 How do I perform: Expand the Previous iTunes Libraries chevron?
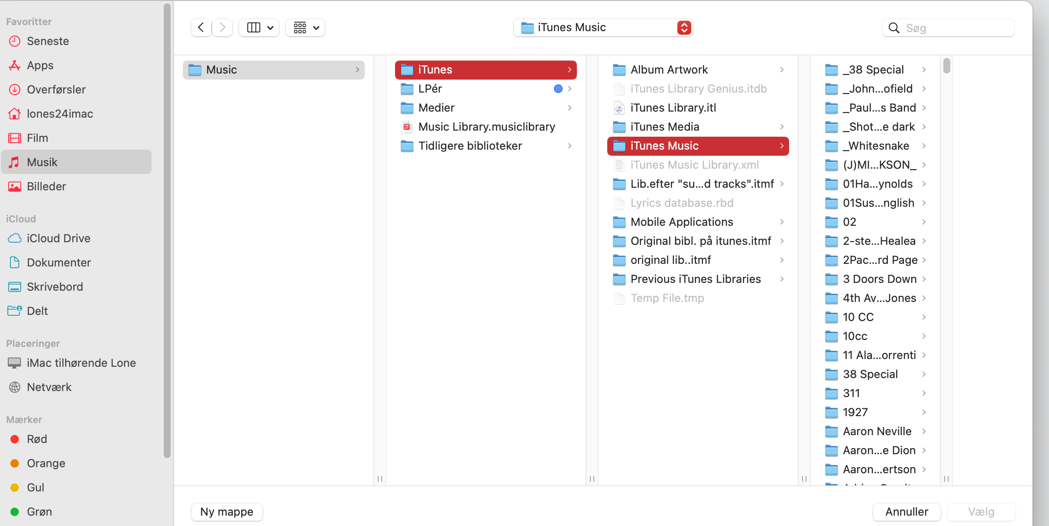(x=782, y=279)
